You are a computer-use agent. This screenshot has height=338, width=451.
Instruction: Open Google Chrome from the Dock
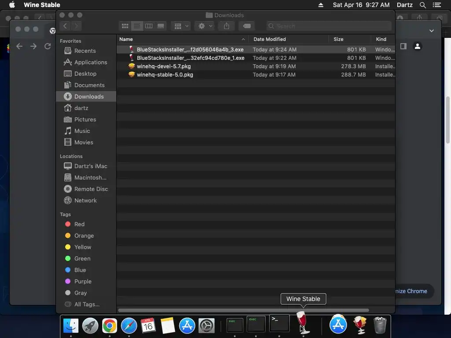(x=110, y=326)
